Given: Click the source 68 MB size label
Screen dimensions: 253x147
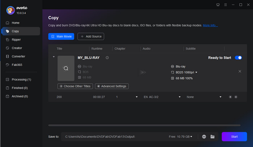Looking at the screenshot, I should [87, 77].
